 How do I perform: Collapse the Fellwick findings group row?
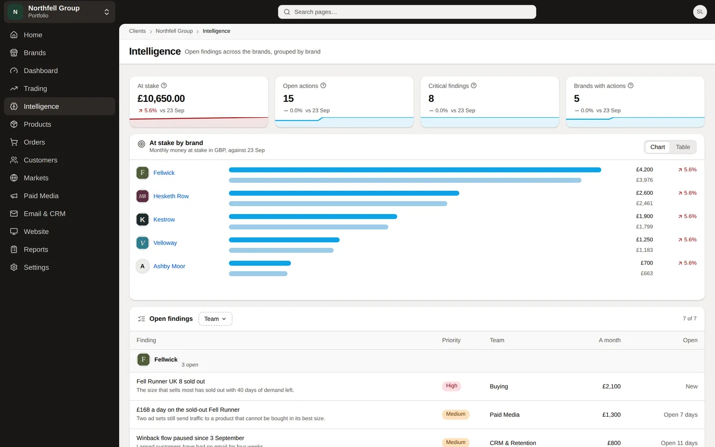click(x=417, y=361)
